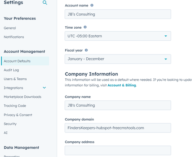Viewport: 192px width, 157px height.
Task: Click the Data Management section heading
Action: pos(21,148)
